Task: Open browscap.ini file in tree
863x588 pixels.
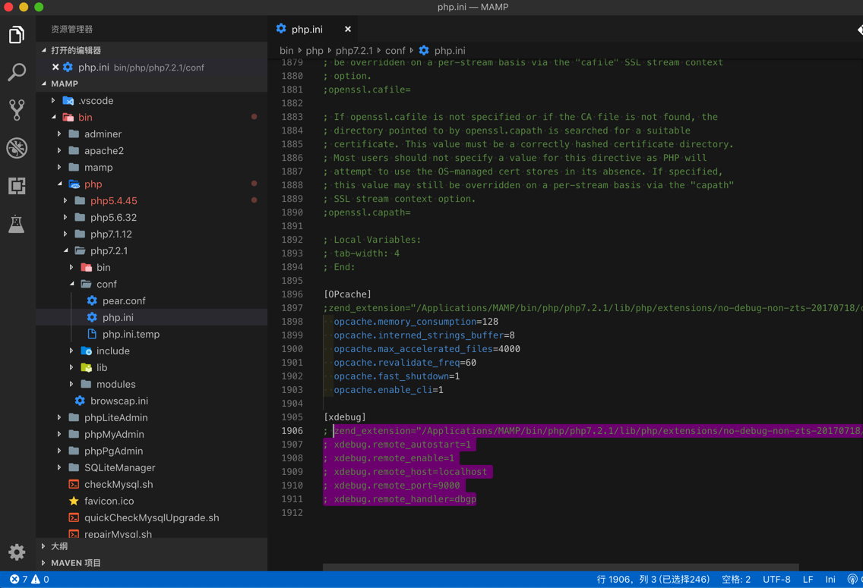Action: pyautogui.click(x=119, y=401)
